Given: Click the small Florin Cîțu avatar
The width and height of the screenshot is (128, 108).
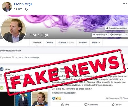Looking at the screenshot, I should pos(7,7).
